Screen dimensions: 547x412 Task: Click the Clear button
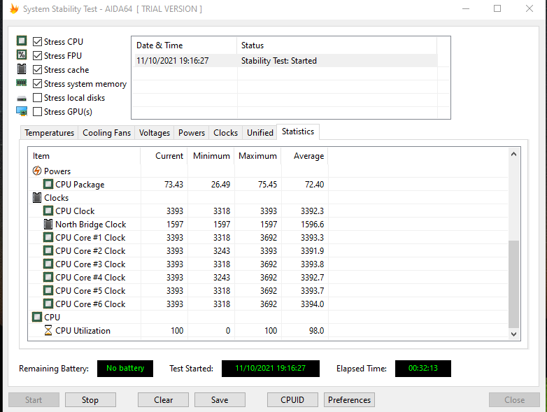[163, 400]
